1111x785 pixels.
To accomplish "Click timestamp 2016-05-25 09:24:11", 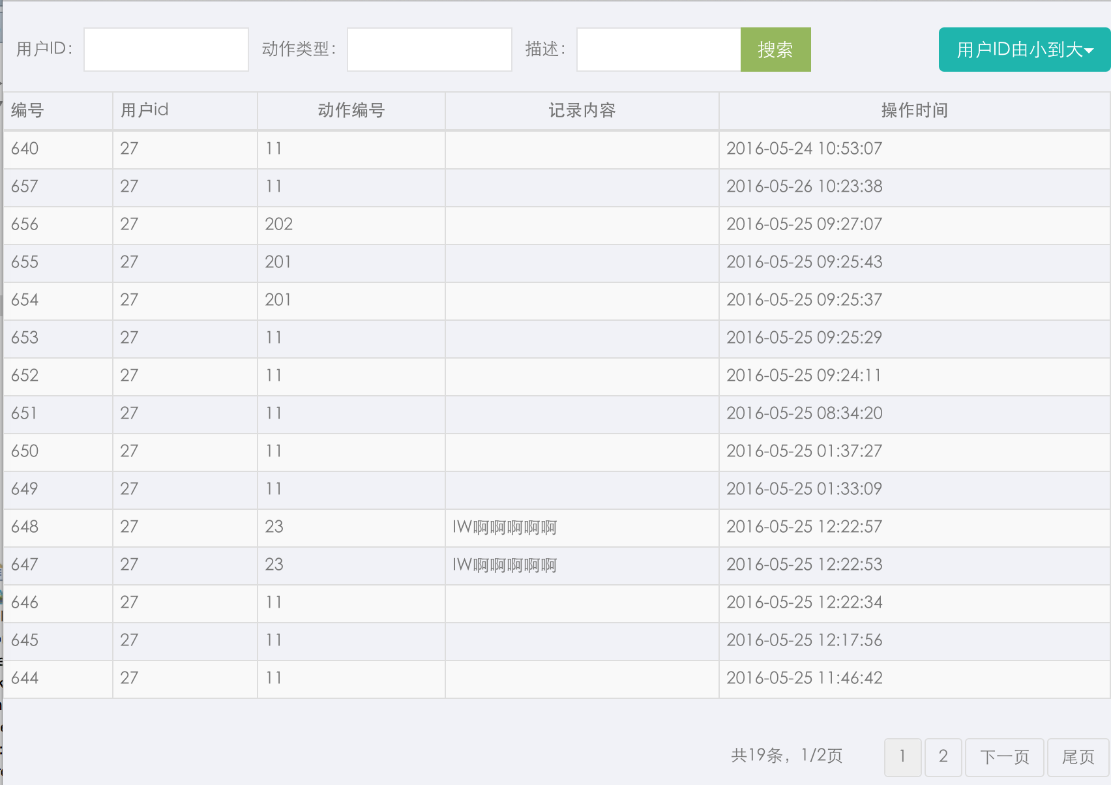I will point(804,376).
